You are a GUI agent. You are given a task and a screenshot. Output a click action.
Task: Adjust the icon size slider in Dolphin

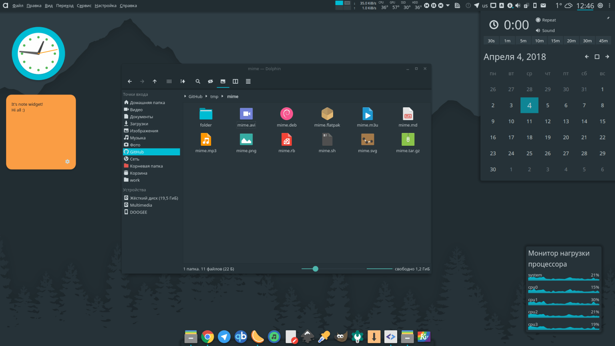pos(316,269)
